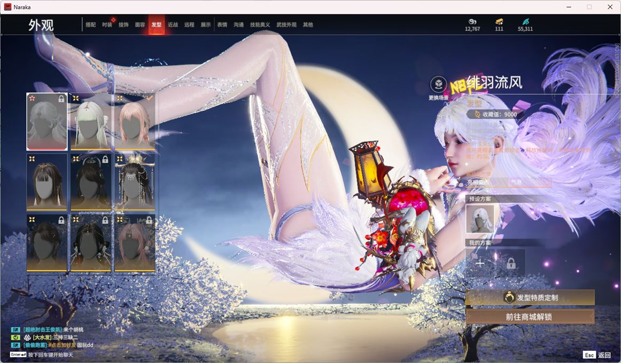Click the gold bar currency icon above 111
Viewport: 621px width, 363px height.
tap(499, 21)
